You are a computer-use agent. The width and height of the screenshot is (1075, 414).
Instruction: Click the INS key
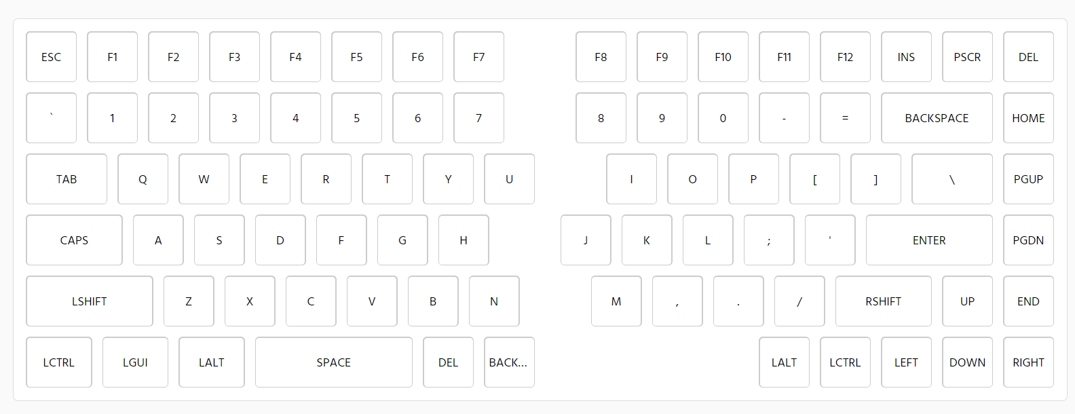(x=906, y=57)
